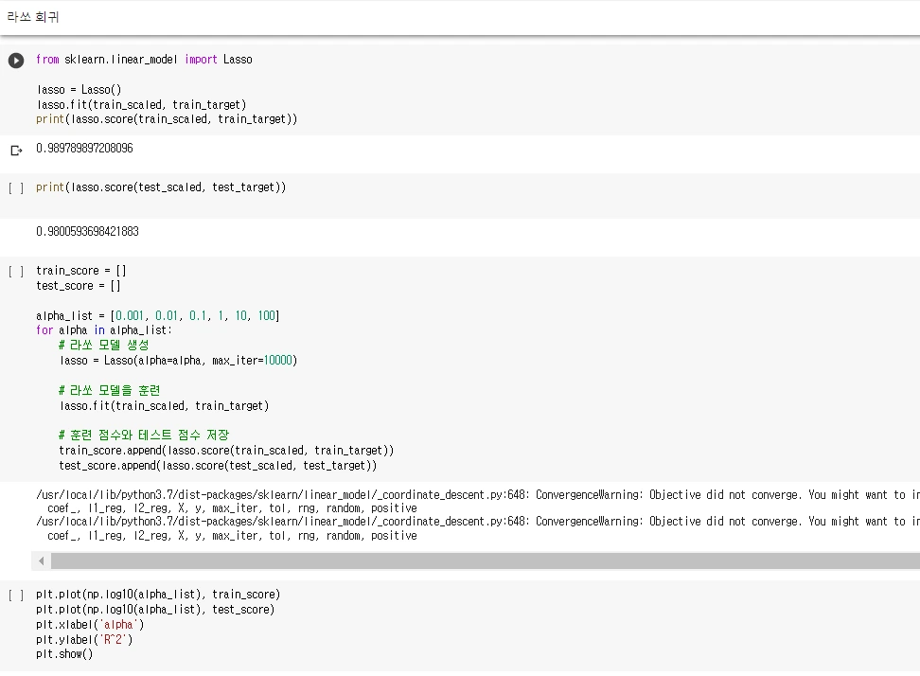Screen dimensions: 920x676
Task: Click the output scrollbar left arrow
Action: (x=42, y=561)
